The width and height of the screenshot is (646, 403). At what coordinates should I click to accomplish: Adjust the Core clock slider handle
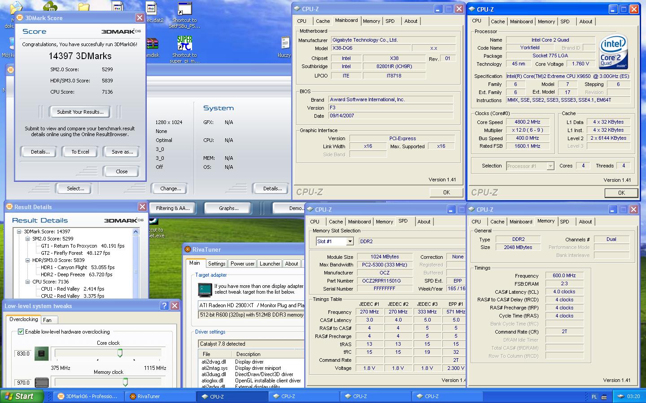pyautogui.click(x=120, y=353)
